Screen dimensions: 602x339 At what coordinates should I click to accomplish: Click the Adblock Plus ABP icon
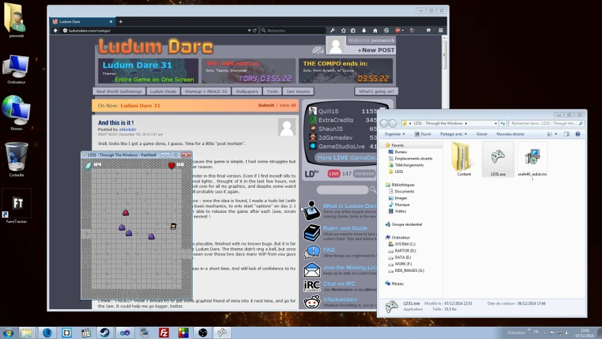tap(398, 31)
